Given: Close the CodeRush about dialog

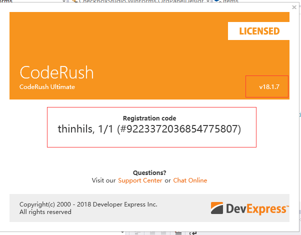Looking at the screenshot, I should (x=294, y=7).
